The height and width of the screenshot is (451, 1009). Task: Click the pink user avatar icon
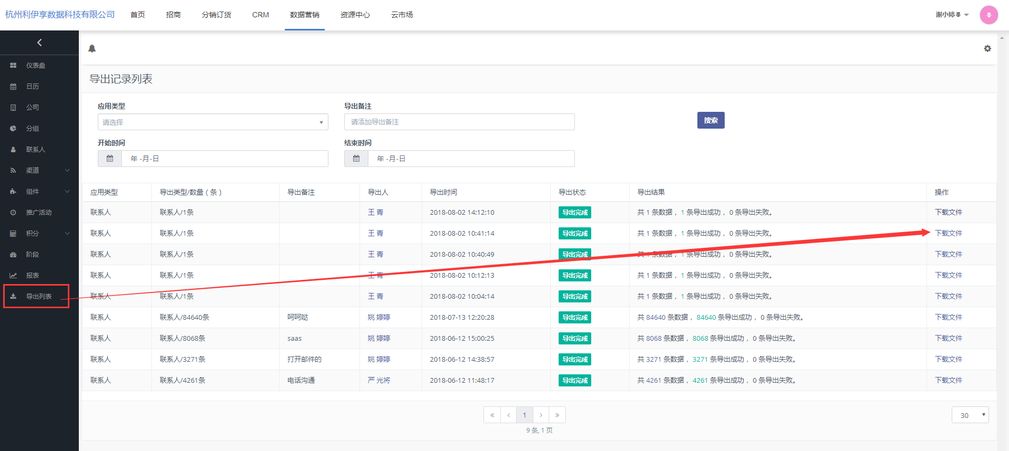pos(989,15)
